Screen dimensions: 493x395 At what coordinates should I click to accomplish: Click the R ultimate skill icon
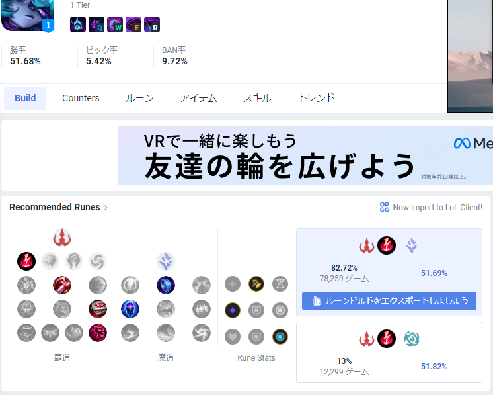(x=152, y=24)
